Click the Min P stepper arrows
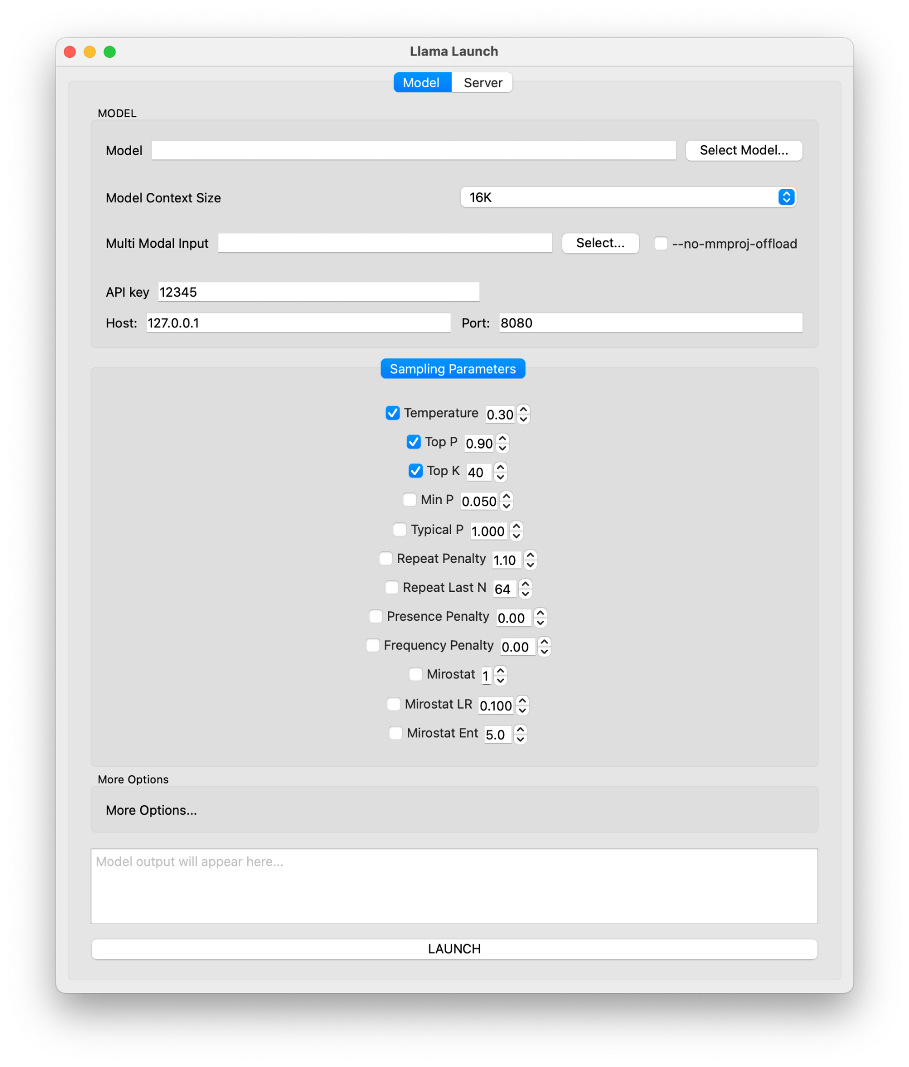Image resolution: width=909 pixels, height=1067 pixels. tap(506, 501)
